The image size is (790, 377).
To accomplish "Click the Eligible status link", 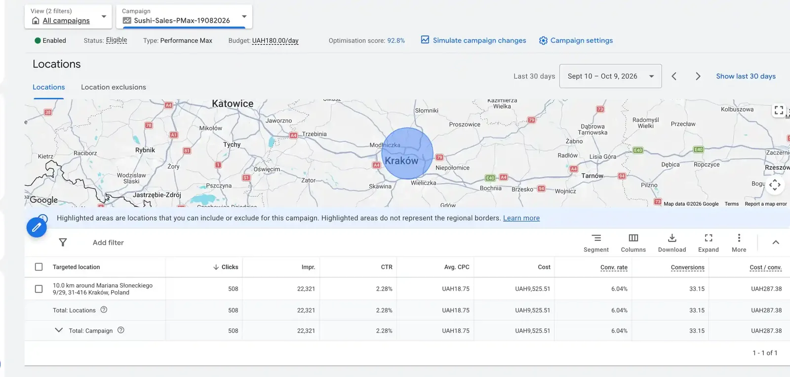I will (117, 40).
